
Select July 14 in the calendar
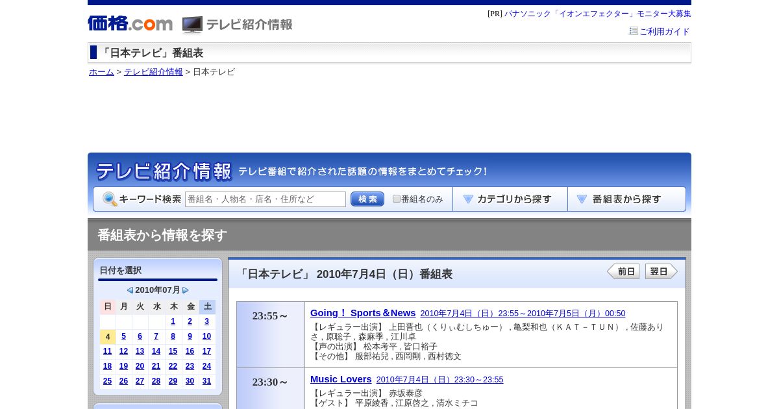click(156, 351)
